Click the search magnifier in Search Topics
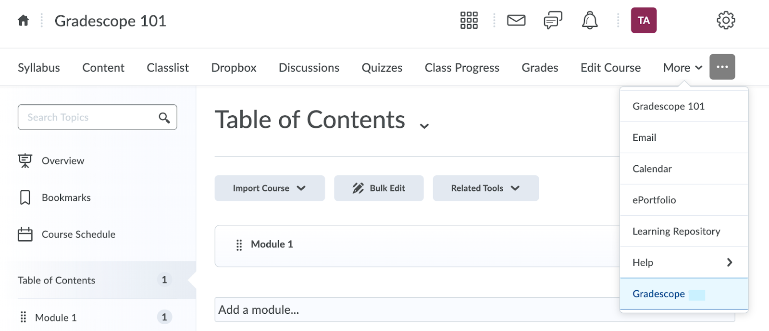The width and height of the screenshot is (769, 331). (163, 117)
